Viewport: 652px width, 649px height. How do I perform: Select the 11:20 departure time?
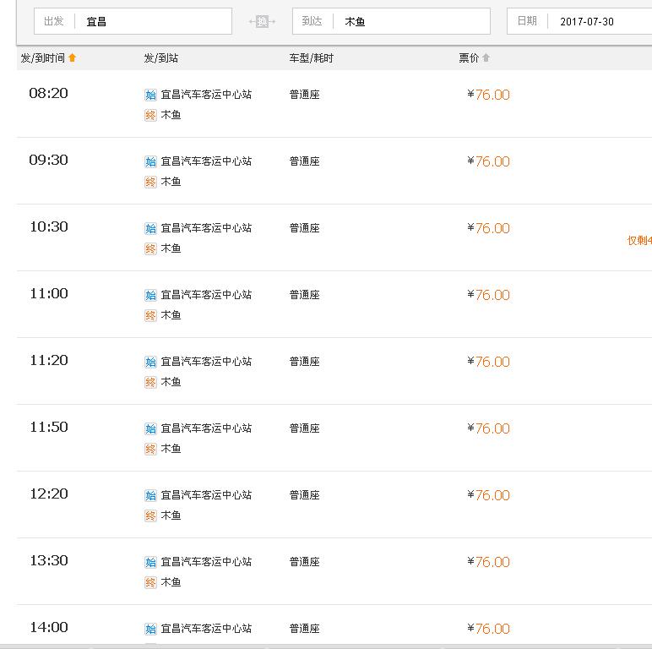49,360
